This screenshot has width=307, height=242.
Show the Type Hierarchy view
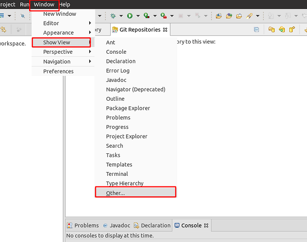(136, 184)
